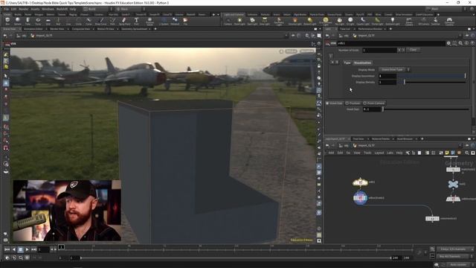Select the Frustum radio option
Screen dimensions: 476x268
click(x=353, y=103)
